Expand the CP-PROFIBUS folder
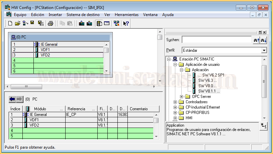The height and width of the screenshot is (154, 273). [175, 113]
